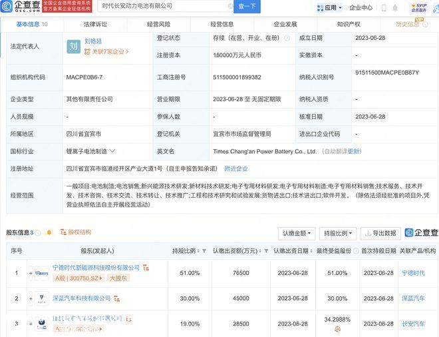This screenshot has width=439, height=337.
Task: Open info icon next to 股东信息 3
Action: (38, 232)
